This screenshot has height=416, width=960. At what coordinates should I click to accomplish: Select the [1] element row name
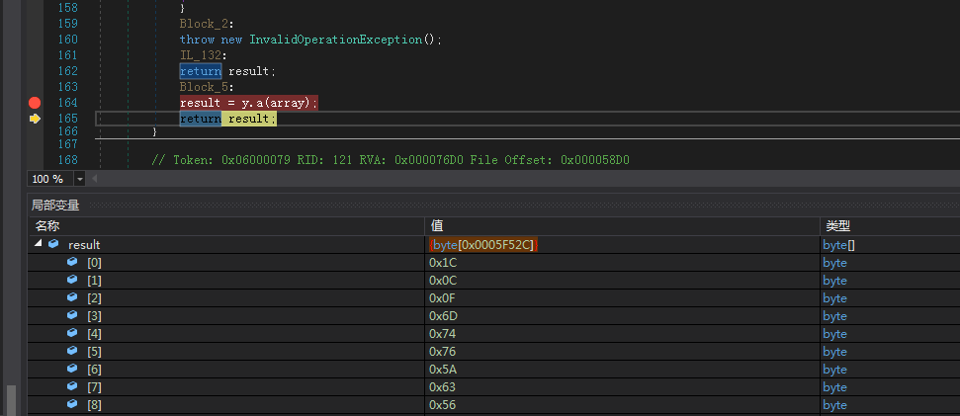(x=94, y=281)
